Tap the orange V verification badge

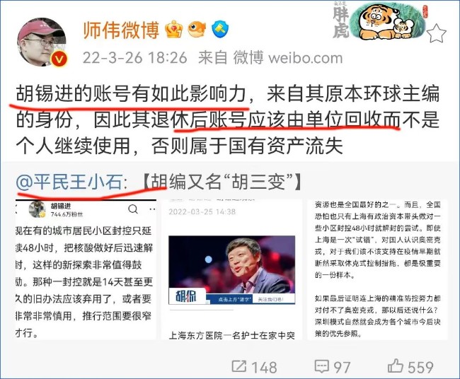(59, 59)
